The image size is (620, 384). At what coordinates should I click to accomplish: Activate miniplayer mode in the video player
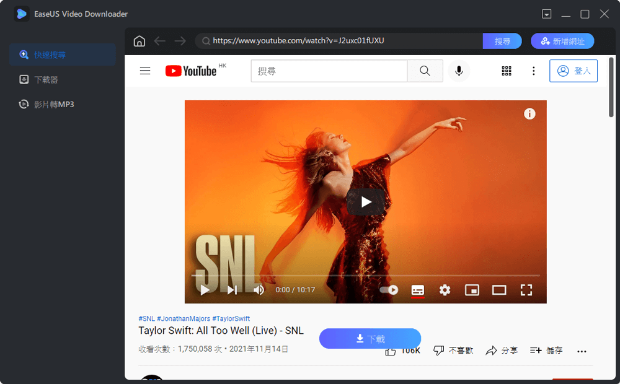[x=472, y=290]
